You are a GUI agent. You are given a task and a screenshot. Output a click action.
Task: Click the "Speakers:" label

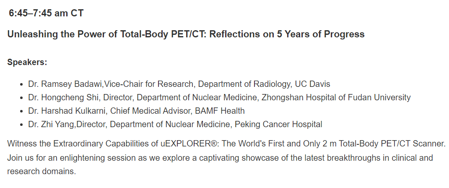click(27, 63)
